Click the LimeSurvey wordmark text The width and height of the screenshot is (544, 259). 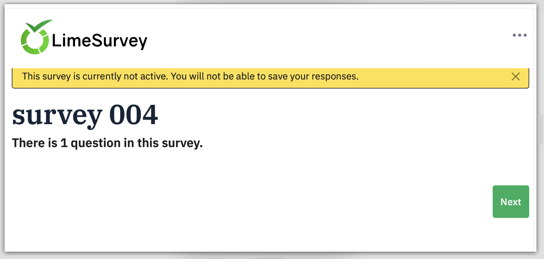[x=99, y=41]
